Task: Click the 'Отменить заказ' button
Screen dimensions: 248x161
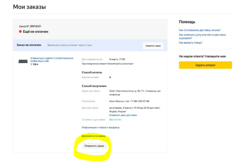Action: pos(94,146)
